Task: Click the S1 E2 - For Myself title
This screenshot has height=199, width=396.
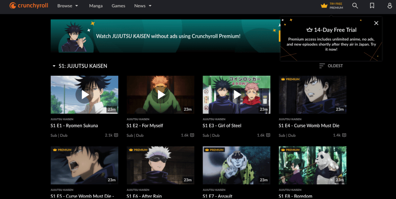Action: point(145,126)
